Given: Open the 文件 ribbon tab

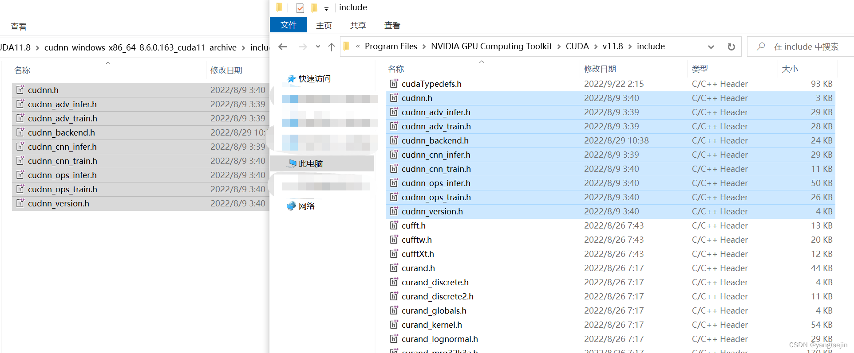Looking at the screenshot, I should pos(289,25).
